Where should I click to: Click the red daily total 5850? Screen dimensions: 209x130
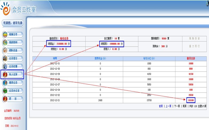tap(191, 85)
